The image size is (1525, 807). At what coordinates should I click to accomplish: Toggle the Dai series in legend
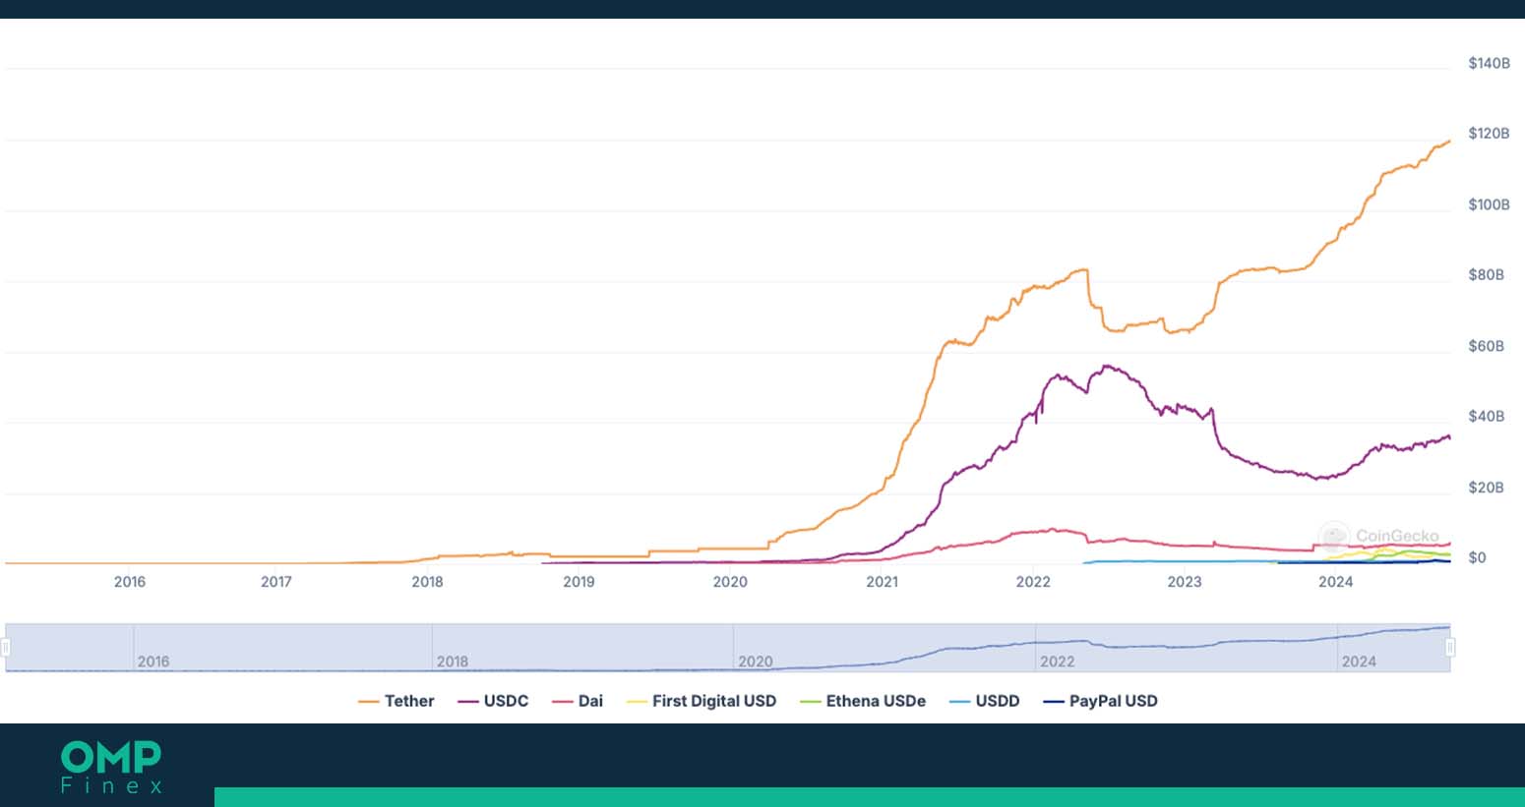click(x=578, y=701)
